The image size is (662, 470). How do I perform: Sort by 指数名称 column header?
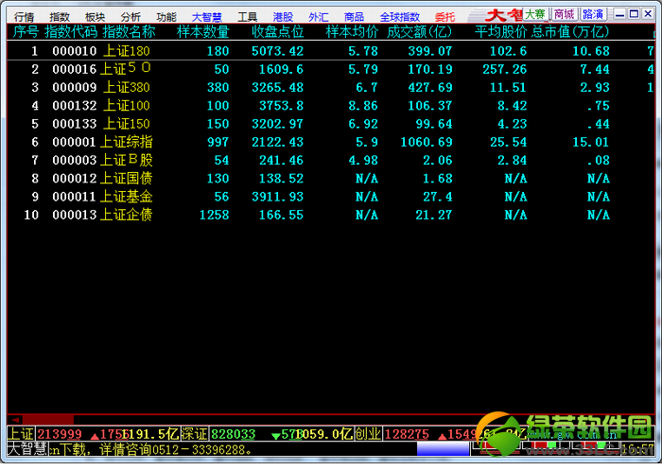coord(129,31)
